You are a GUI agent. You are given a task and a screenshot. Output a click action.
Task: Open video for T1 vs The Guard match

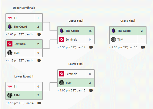(x=39, y=34)
